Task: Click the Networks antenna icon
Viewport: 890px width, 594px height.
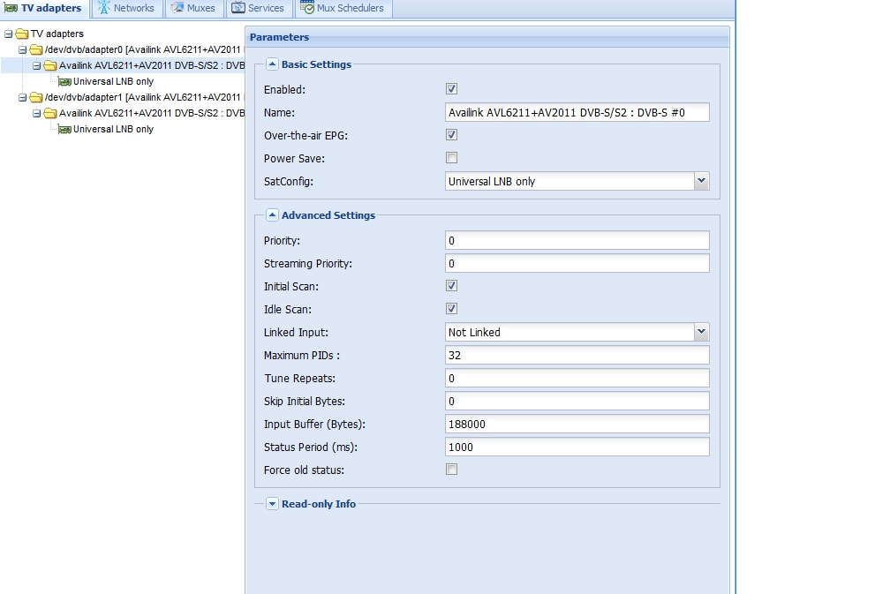Action: tap(104, 8)
